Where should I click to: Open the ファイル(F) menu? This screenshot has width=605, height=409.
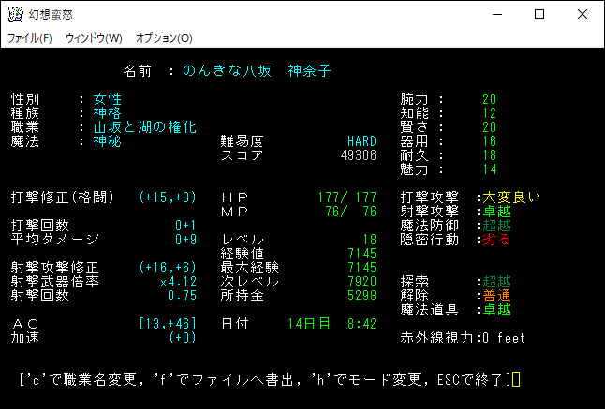coord(30,38)
